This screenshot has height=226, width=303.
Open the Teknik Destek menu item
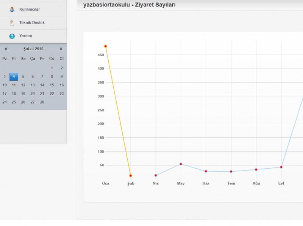click(x=32, y=23)
